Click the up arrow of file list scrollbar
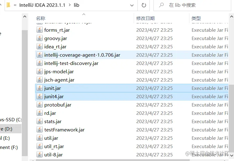This screenshot has height=161, width=234. click(x=232, y=16)
